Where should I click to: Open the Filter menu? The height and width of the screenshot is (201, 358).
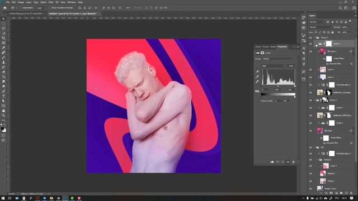tap(51, 2)
